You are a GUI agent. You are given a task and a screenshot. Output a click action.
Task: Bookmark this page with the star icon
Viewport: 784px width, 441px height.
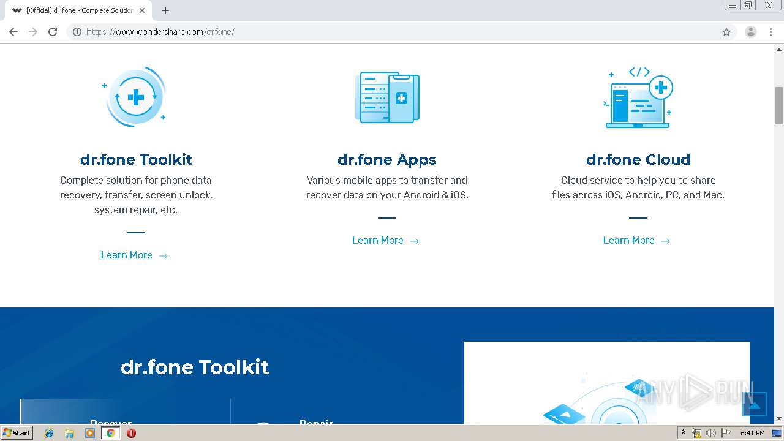point(726,32)
